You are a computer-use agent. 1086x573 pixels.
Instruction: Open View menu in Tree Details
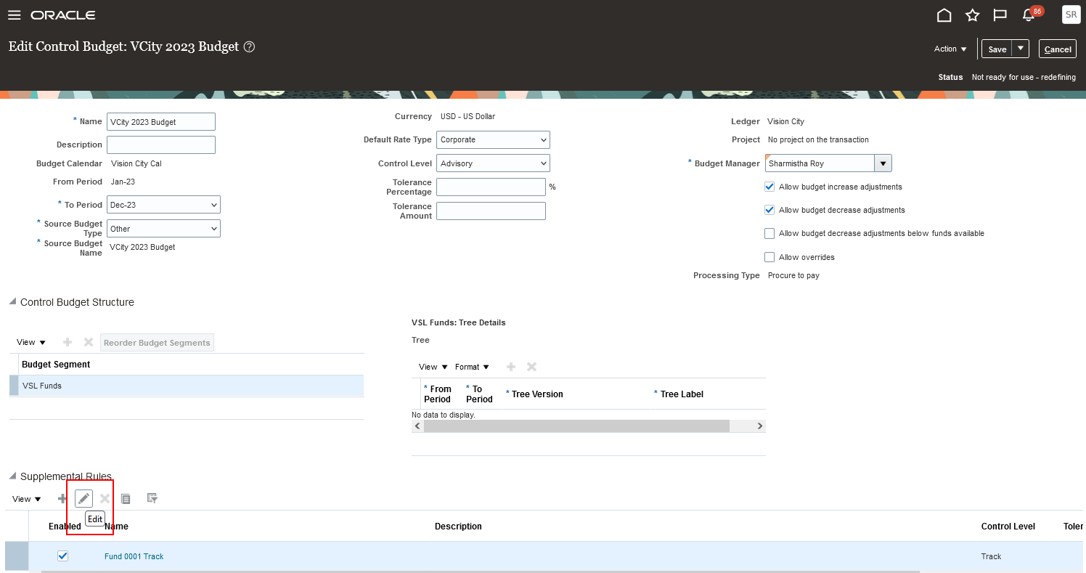(x=433, y=367)
